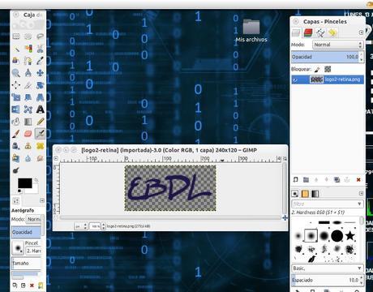Switch to the Patterns tab
373x292 pixels.
[x=305, y=194]
